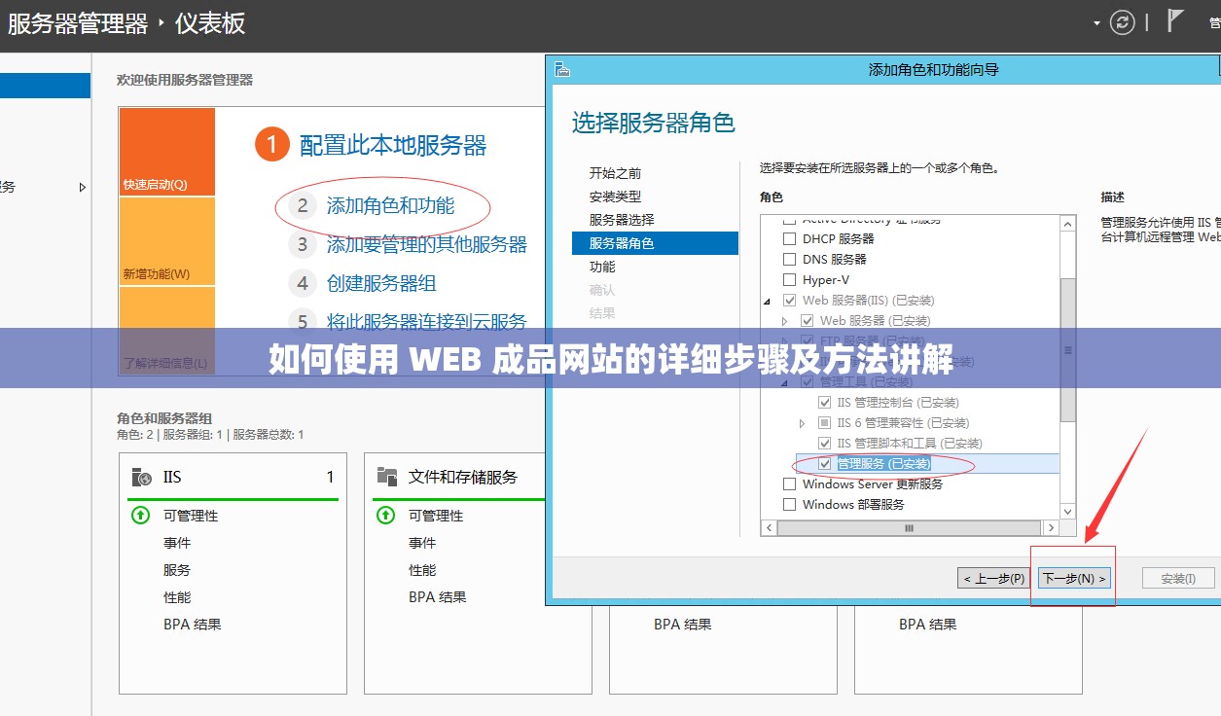Expand the IIS 6 管理兼容性 node
This screenshot has height=716, width=1221.
(803, 422)
